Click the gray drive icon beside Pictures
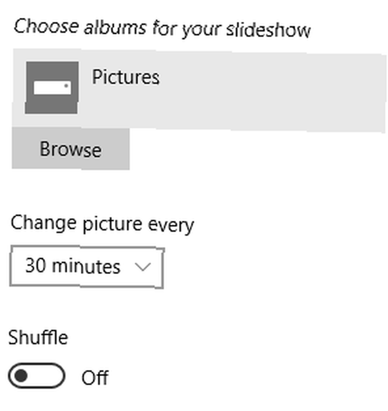This screenshot has height=411, width=388. (52, 88)
